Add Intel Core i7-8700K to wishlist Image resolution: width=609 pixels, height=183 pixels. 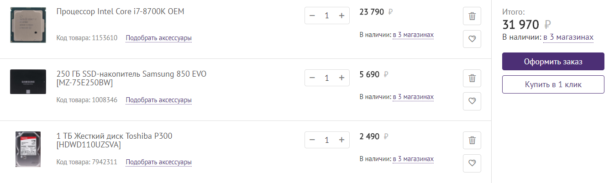click(x=472, y=39)
